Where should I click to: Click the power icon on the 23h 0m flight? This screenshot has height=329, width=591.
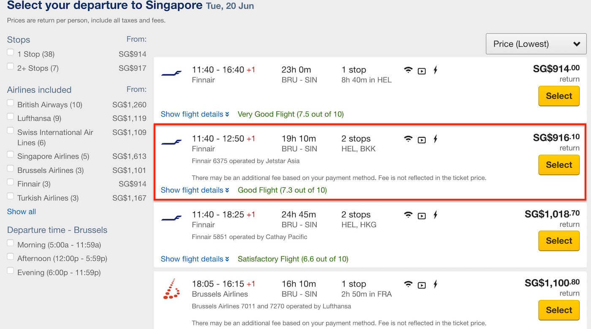coord(435,70)
